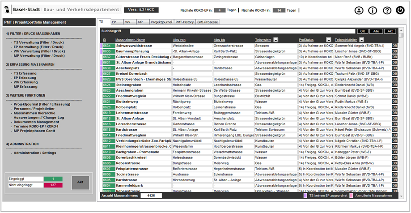Sort by Massnahmen-Name column header
411x213 pixels.
coord(130,40)
